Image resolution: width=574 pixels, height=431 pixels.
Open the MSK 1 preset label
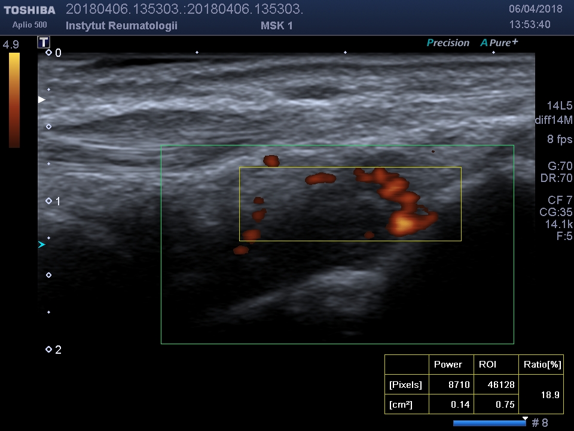[x=277, y=26]
